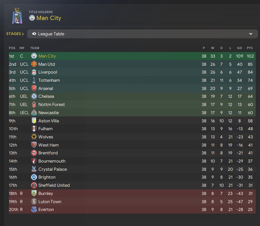Click the Everton club crest

click(x=34, y=209)
